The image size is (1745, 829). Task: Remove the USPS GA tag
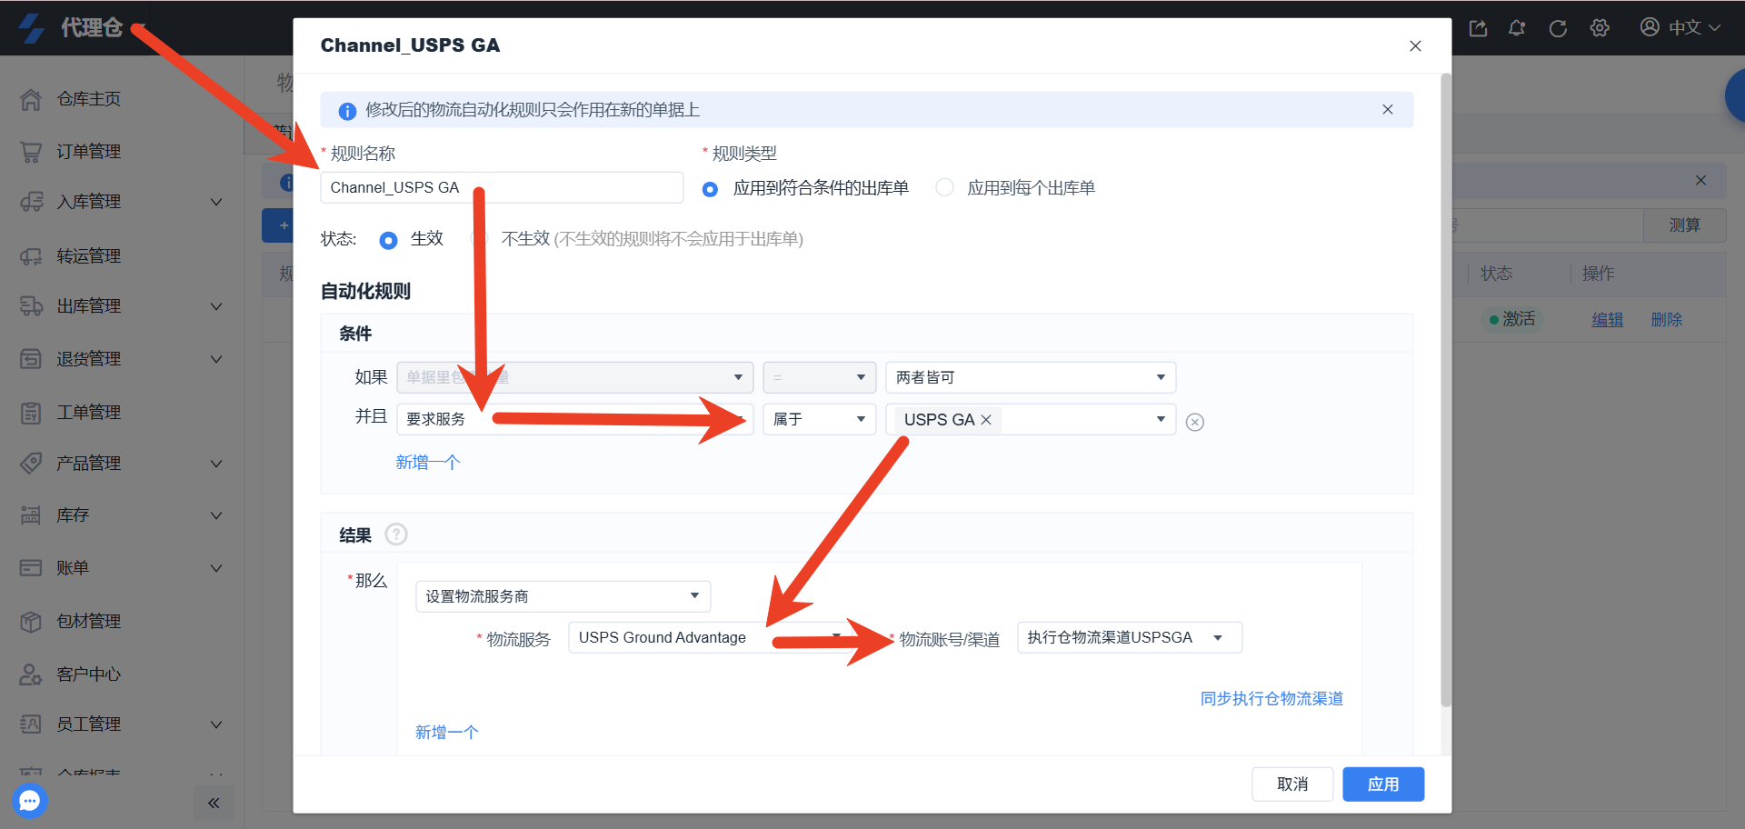(x=985, y=420)
